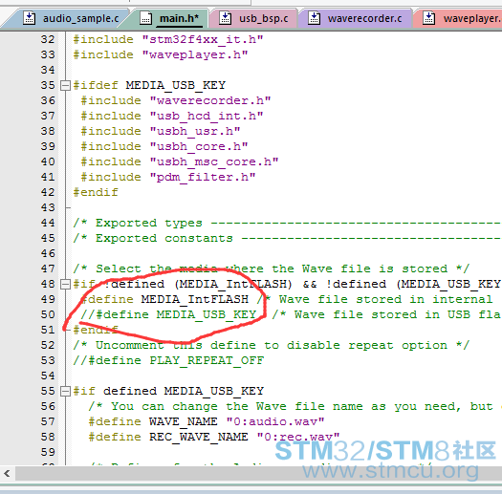
Task: Click the "waverecorder.h" include string
Action: (x=210, y=100)
